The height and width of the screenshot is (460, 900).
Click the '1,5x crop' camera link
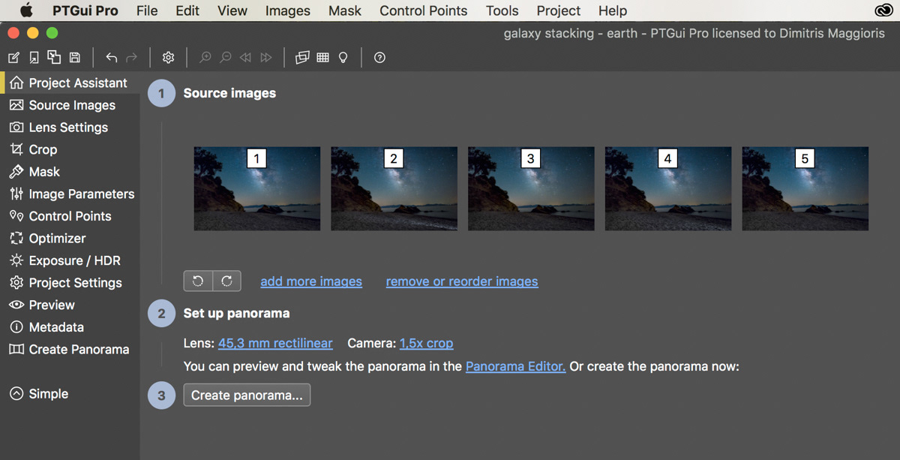click(x=426, y=343)
